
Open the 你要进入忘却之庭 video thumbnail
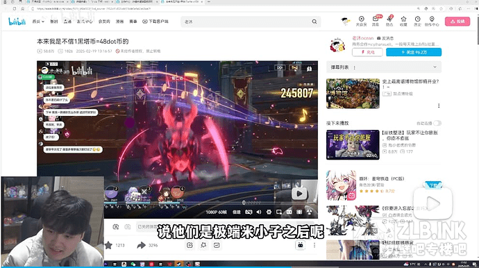[x=353, y=220]
